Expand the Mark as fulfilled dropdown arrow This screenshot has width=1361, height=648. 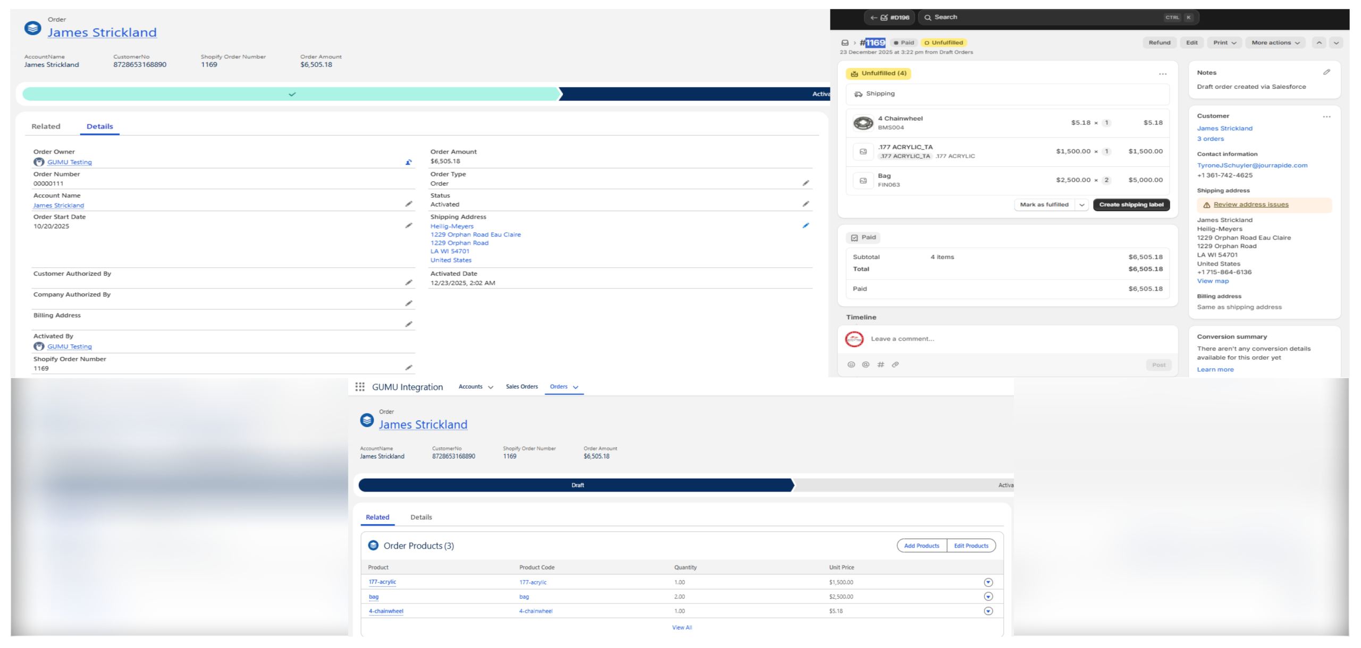1081,205
